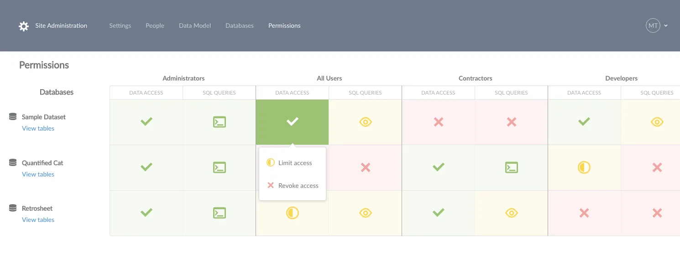The image size is (680, 257).
Task: Click the Permissions page heading
Action: pyautogui.click(x=44, y=65)
